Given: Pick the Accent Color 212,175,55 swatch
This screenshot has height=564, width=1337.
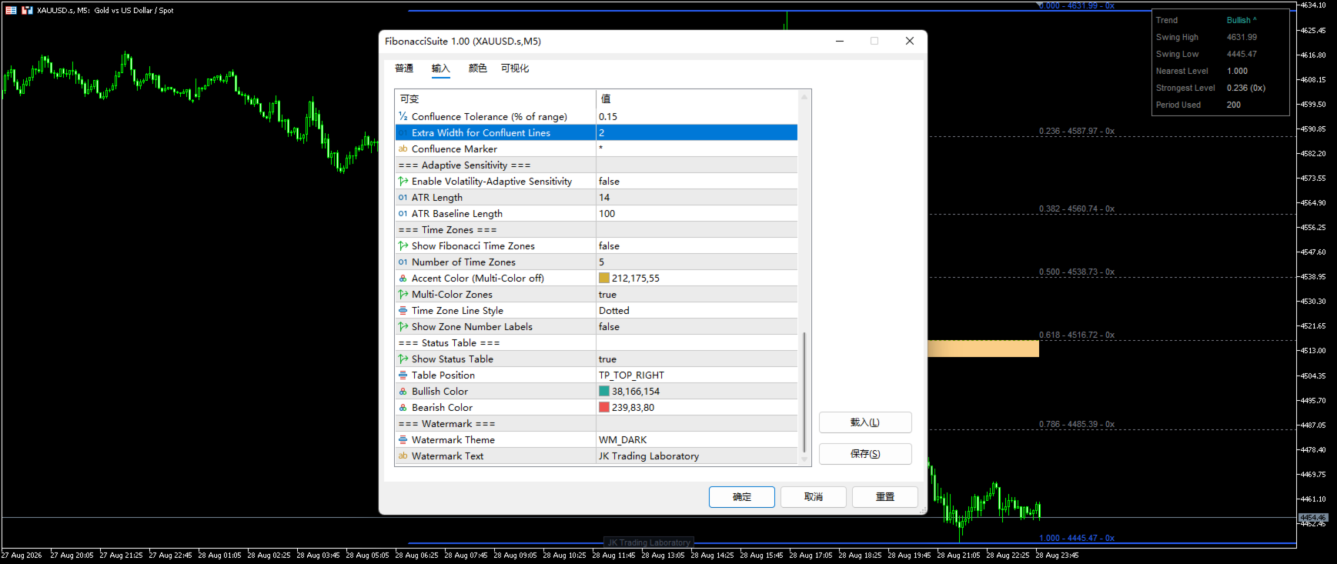Looking at the screenshot, I should [604, 278].
